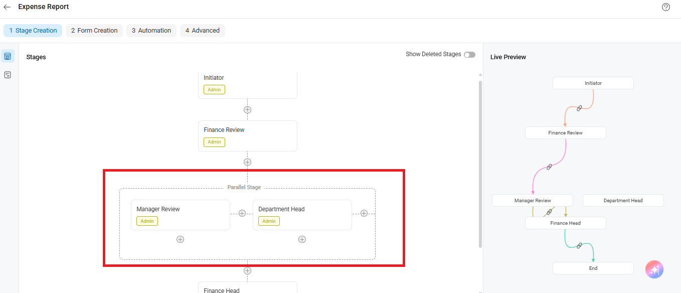Go back using the left arrow icon
This screenshot has height=293, width=681.
coord(7,7)
